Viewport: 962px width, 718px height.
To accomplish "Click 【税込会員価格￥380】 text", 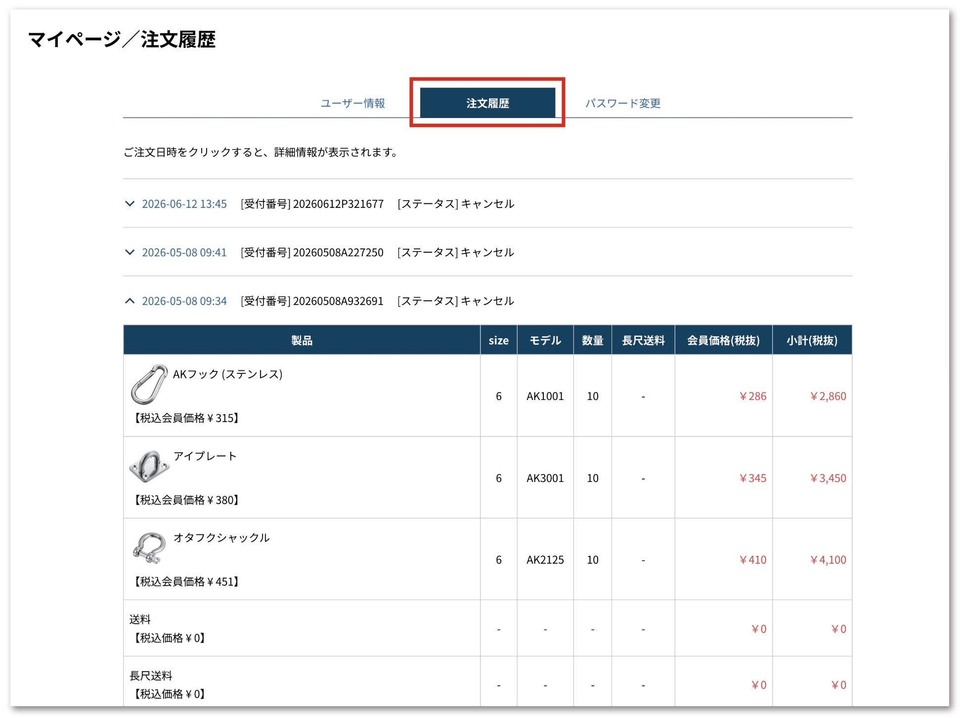I will 186,500.
